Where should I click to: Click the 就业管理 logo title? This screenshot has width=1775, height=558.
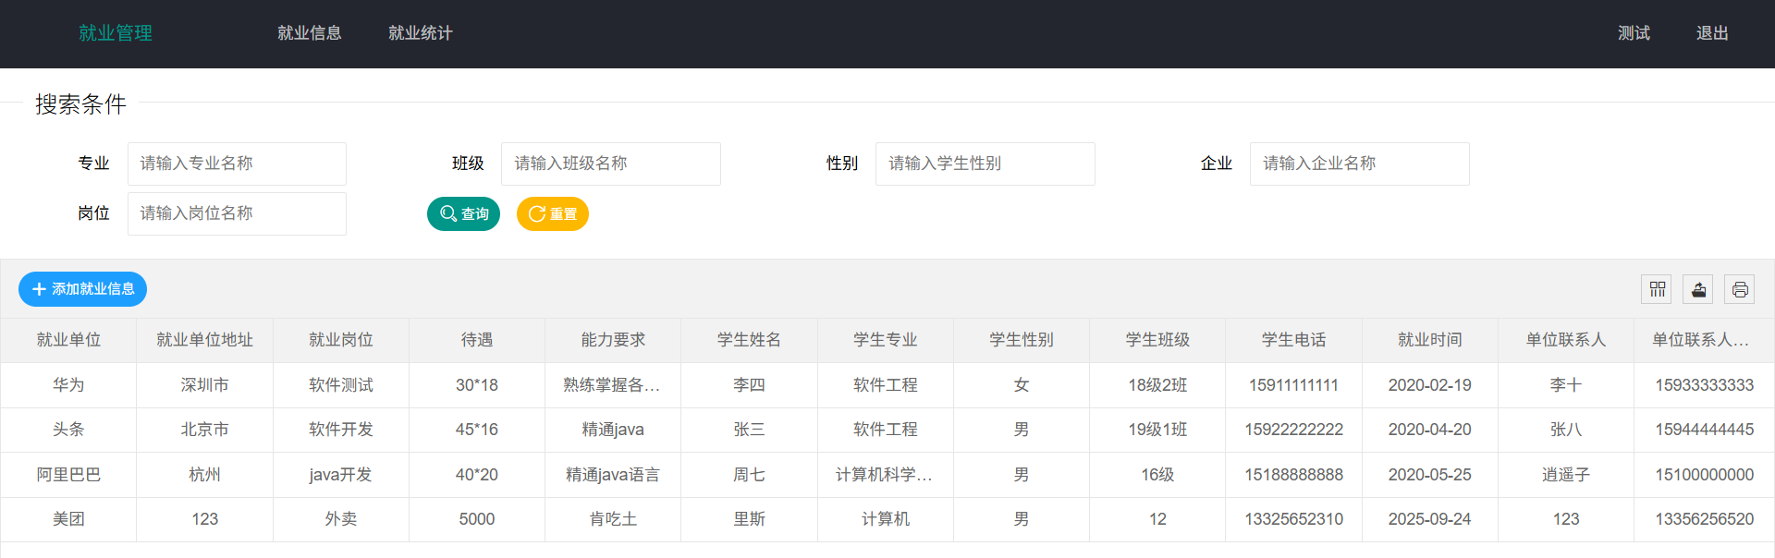pyautogui.click(x=116, y=33)
